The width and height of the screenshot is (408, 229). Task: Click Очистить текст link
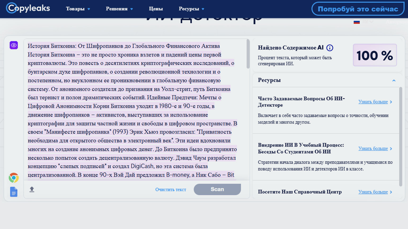pyautogui.click(x=171, y=190)
